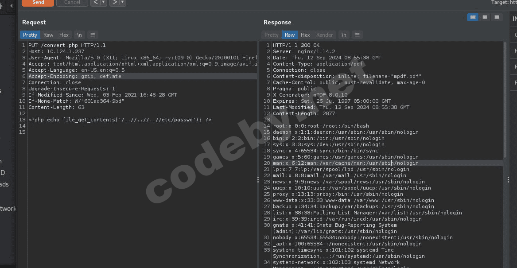Click the Accept-Encoding: gzip, deflate line
Screen dimensions: 517x268
(75, 76)
